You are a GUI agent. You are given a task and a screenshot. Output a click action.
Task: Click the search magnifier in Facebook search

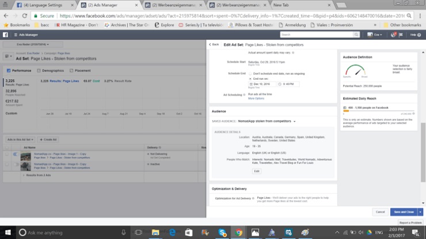pos(356,34)
